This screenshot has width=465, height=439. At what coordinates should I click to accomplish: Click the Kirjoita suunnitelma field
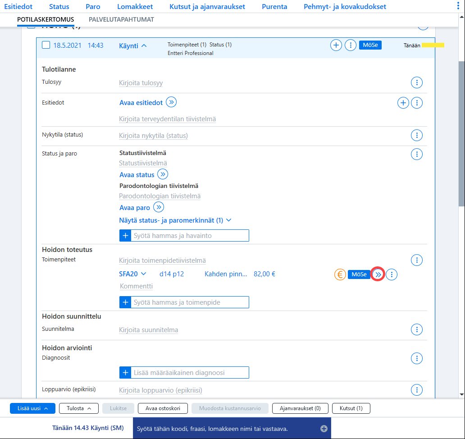(x=149, y=330)
